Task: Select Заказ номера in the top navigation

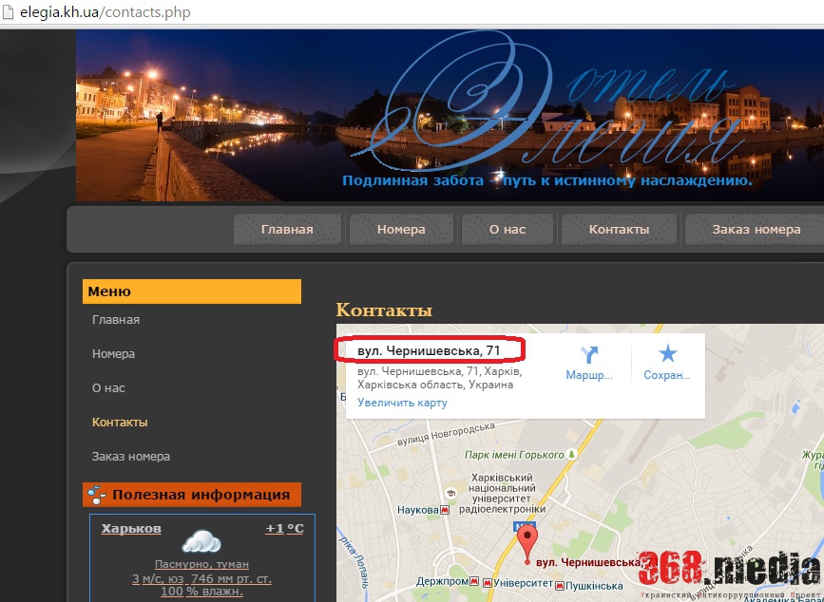Action: pos(756,229)
